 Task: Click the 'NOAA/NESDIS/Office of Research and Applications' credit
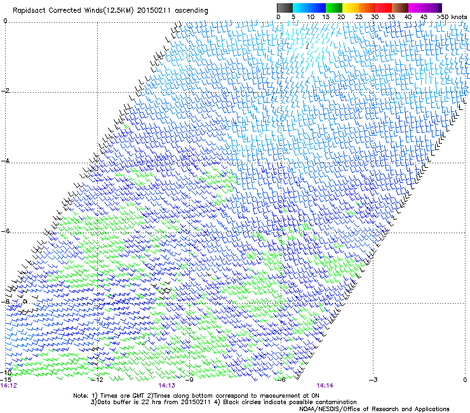tap(374, 409)
